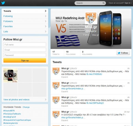This screenshot has height=126, width=133.
Task: Click the Twitter bird logo in header
Action: coord(3,3)
